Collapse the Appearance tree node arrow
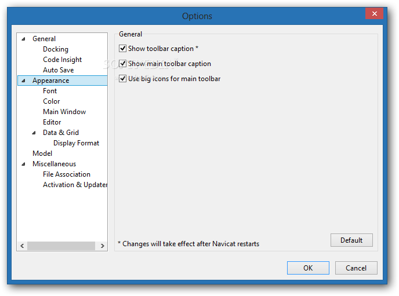This screenshot has height=296, width=399. [x=23, y=81]
